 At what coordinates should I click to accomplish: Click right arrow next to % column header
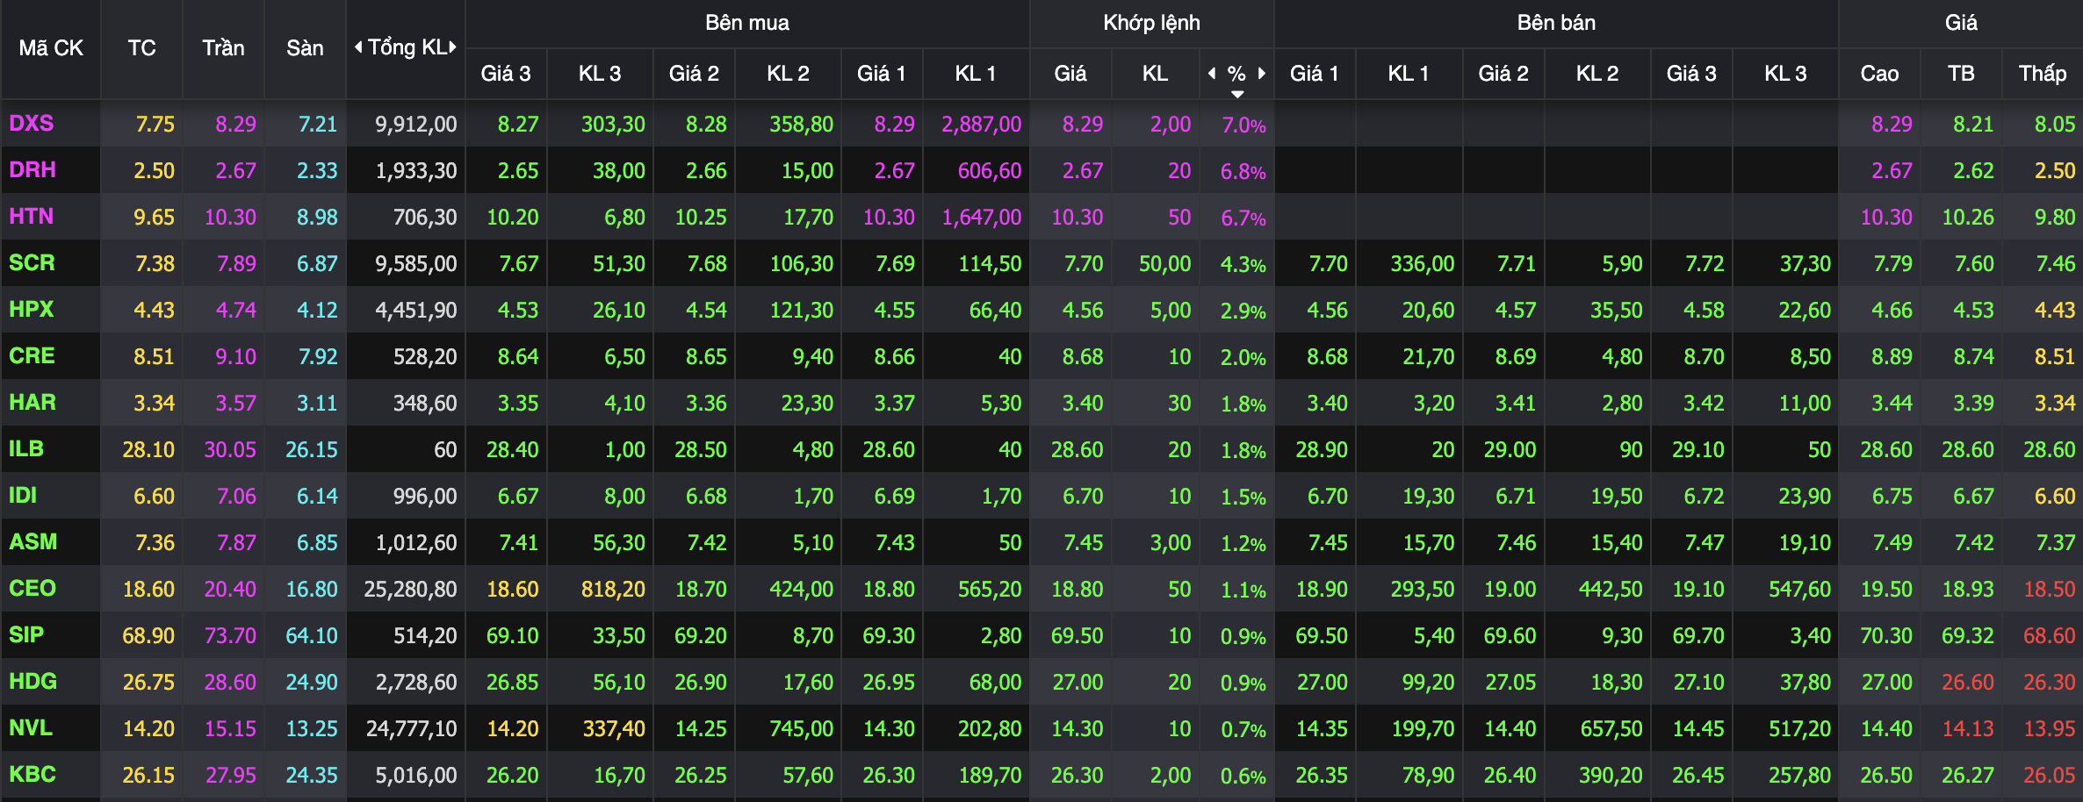point(1262,74)
